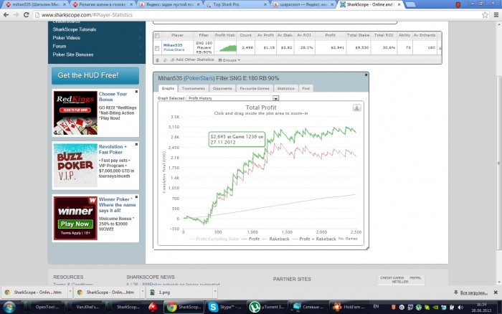Click the Chrome SharkScope taskbar item

pyautogui.click(x=184, y=308)
